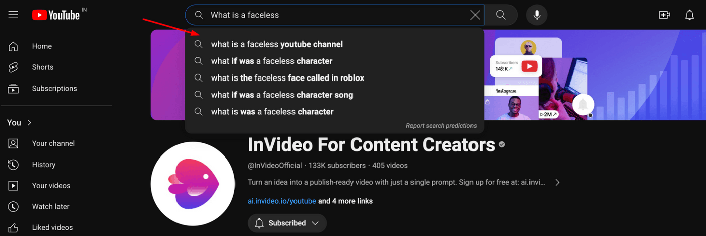The height and width of the screenshot is (236, 706).
Task: Click the magnifier search button
Action: pyautogui.click(x=501, y=15)
